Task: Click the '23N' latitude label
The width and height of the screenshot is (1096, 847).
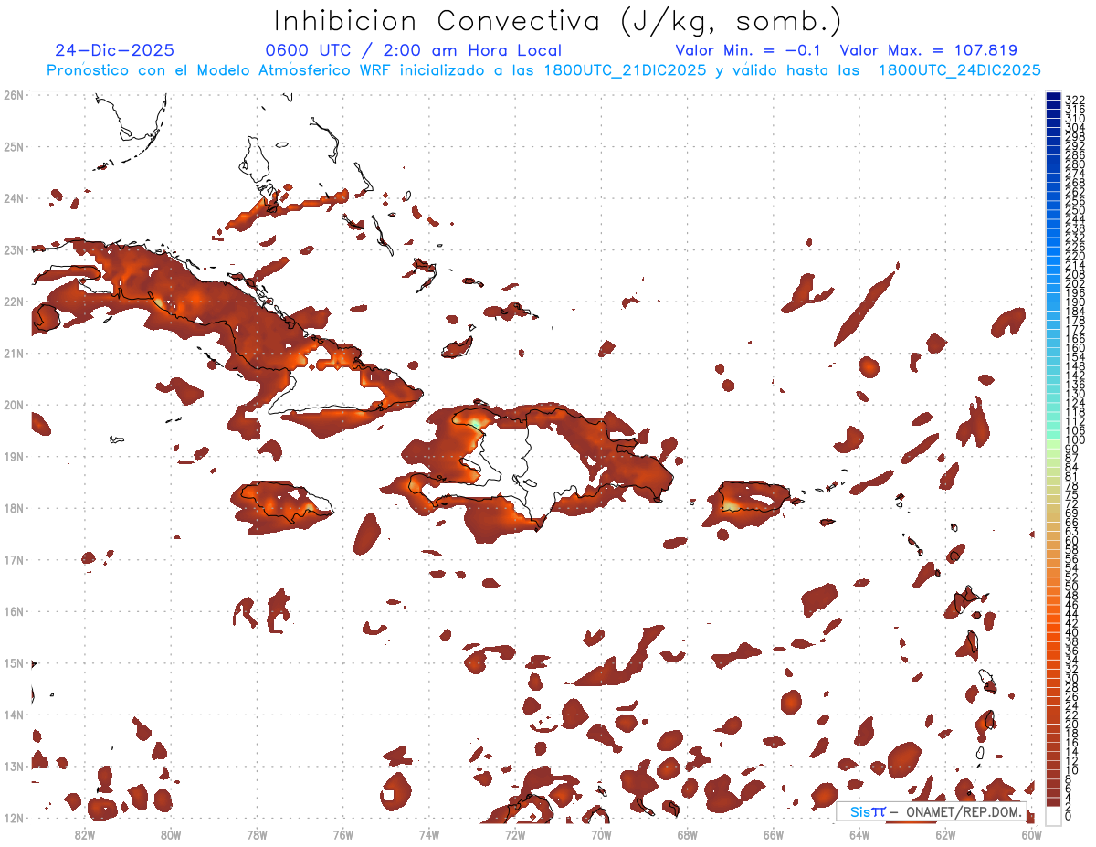Action: coord(14,249)
